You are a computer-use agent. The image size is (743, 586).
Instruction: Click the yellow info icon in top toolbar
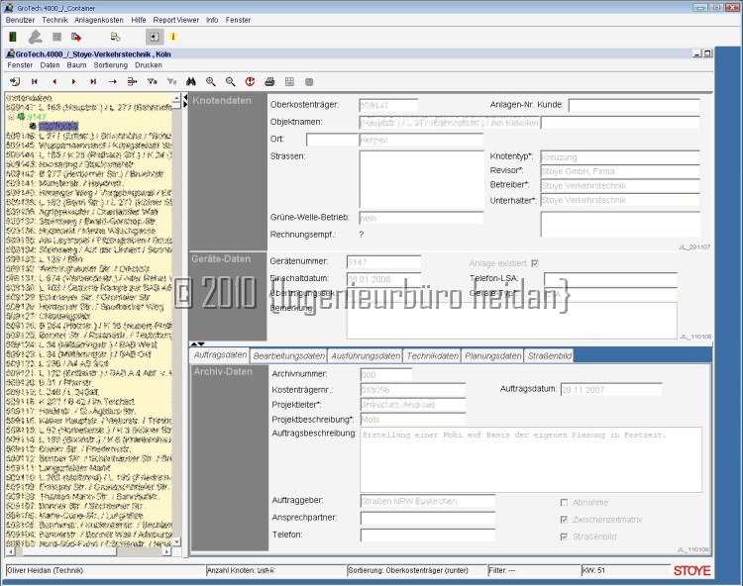click(x=172, y=37)
